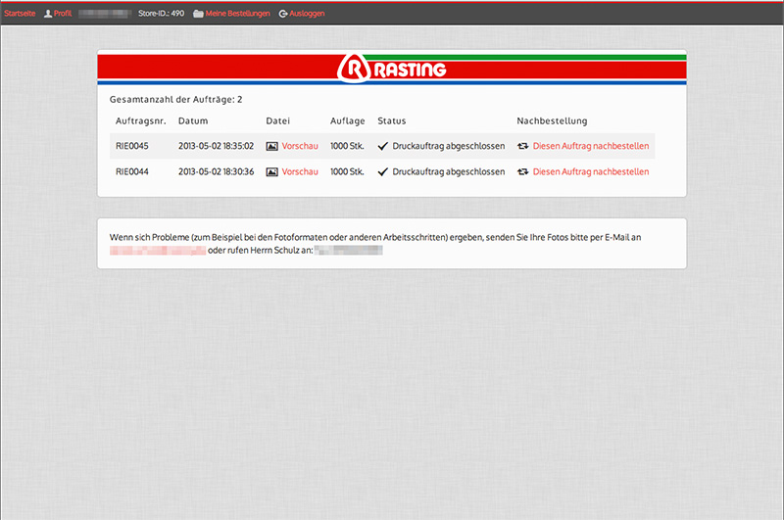This screenshot has height=520, width=784.
Task: Log out via the Ausloggen link
Action: (307, 14)
